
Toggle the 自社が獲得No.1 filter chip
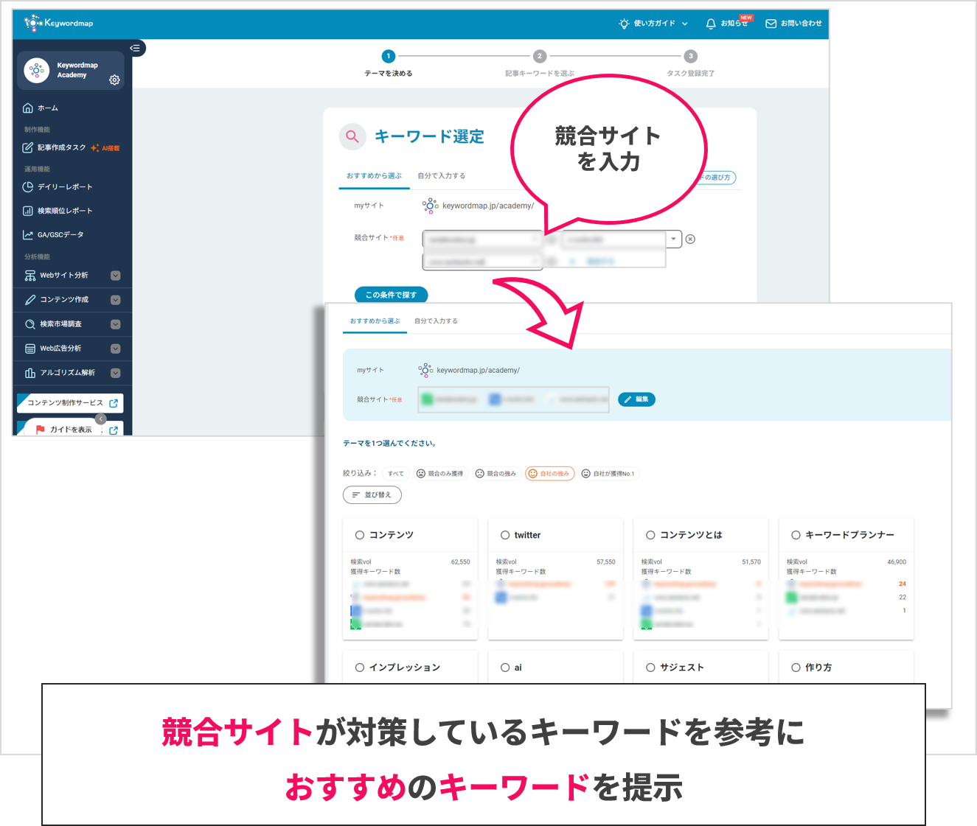click(x=608, y=474)
